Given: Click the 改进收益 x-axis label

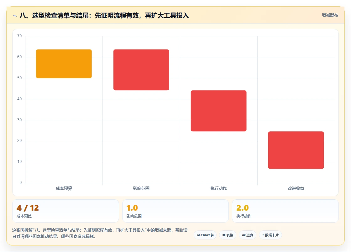Looking at the screenshot, I should (296, 188).
